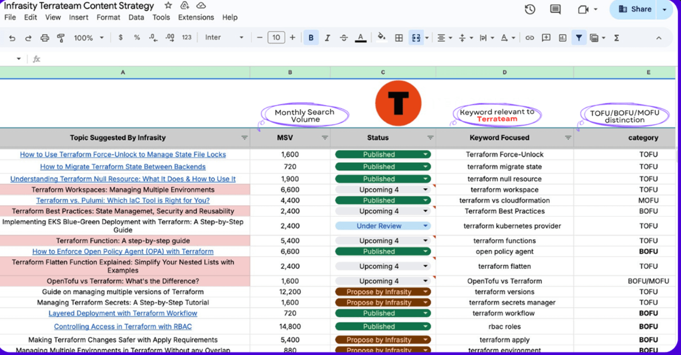The image size is (681, 355).
Task: Open the functions sigma menu
Action: (617, 38)
